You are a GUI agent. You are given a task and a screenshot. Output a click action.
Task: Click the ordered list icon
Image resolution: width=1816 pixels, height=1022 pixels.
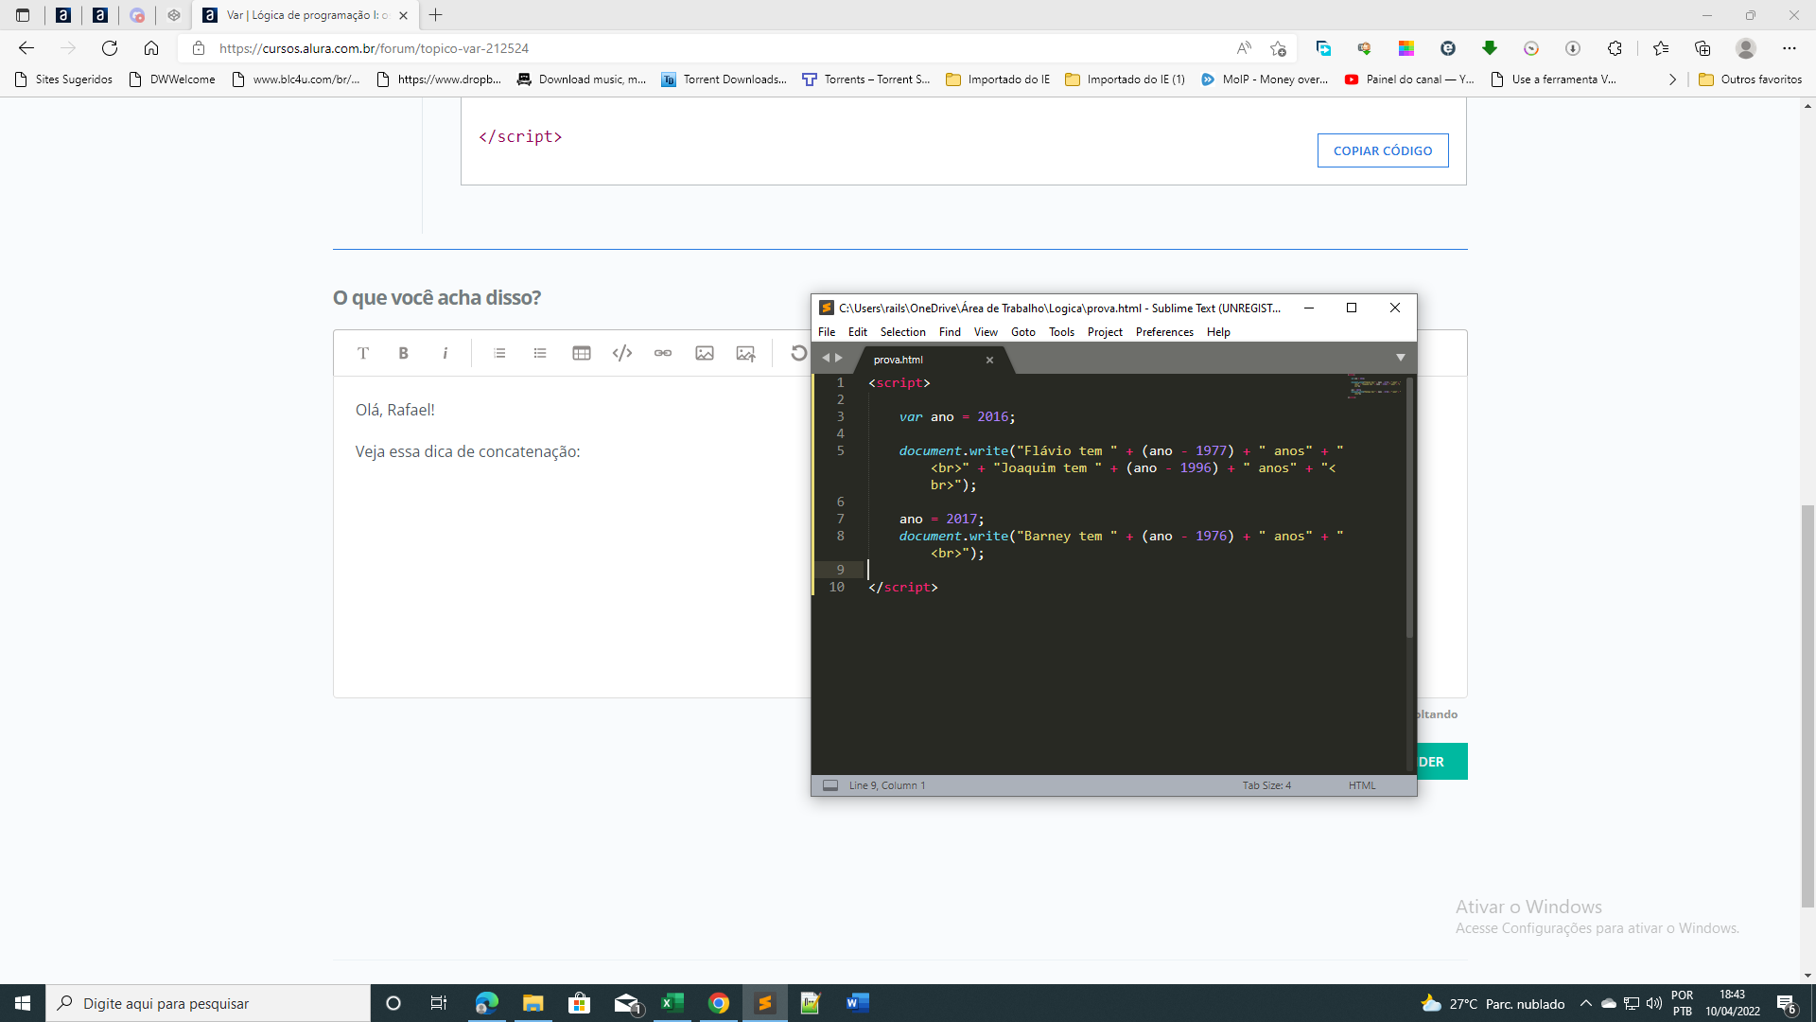pyautogui.click(x=498, y=353)
